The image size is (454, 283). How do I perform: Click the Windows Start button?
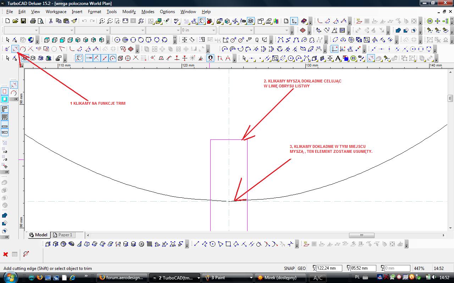coord(10,277)
